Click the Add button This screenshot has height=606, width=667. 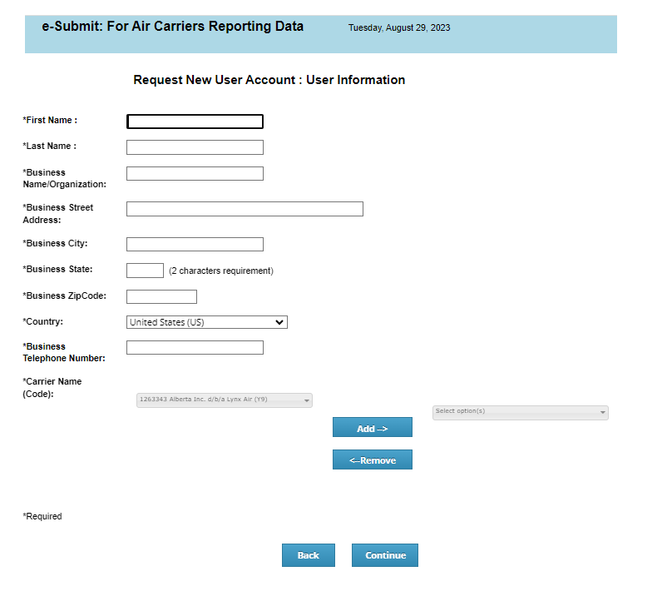[372, 427]
